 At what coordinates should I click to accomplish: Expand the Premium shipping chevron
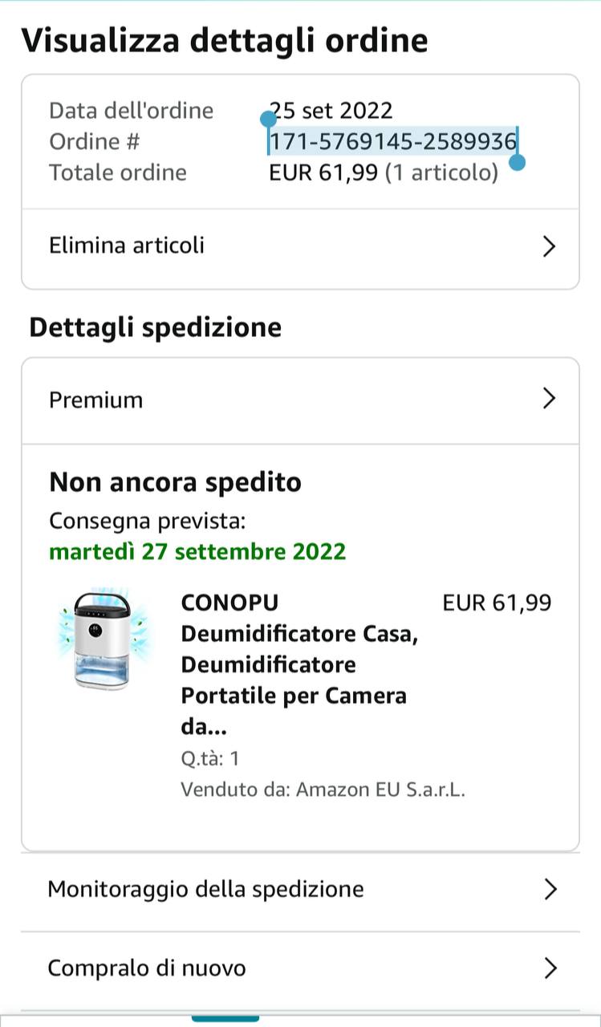(549, 399)
